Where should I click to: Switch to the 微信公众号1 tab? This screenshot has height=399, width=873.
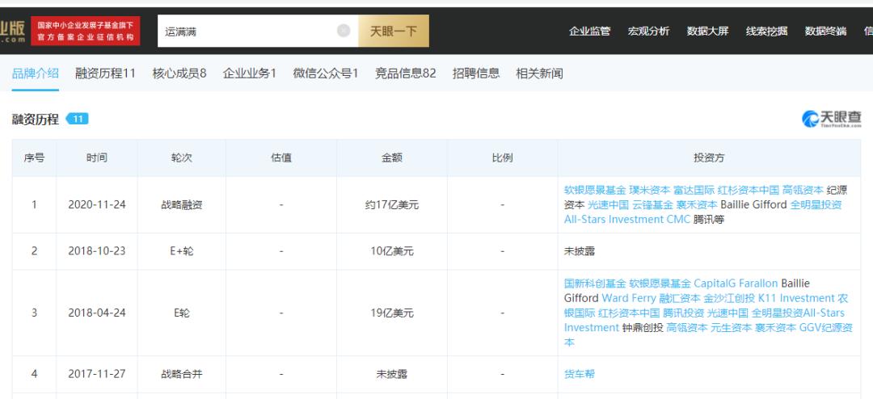coord(326,73)
